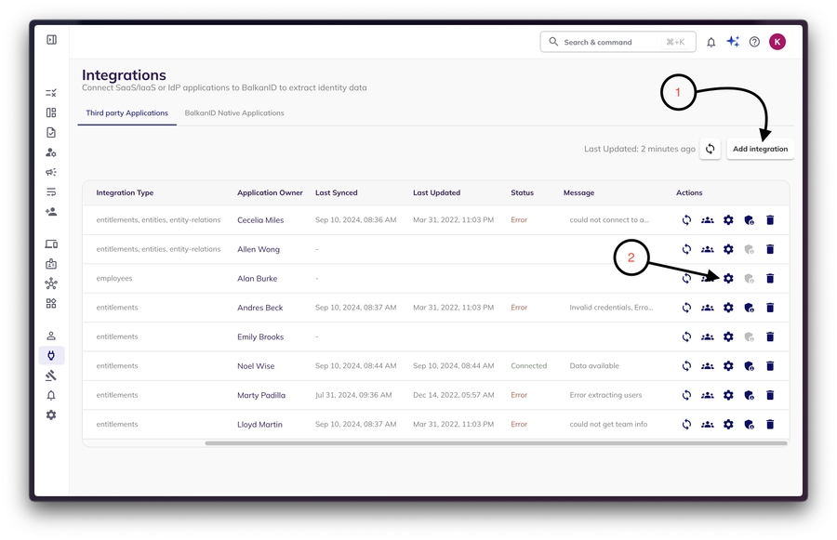Open the notifications bell in top bar

711,42
